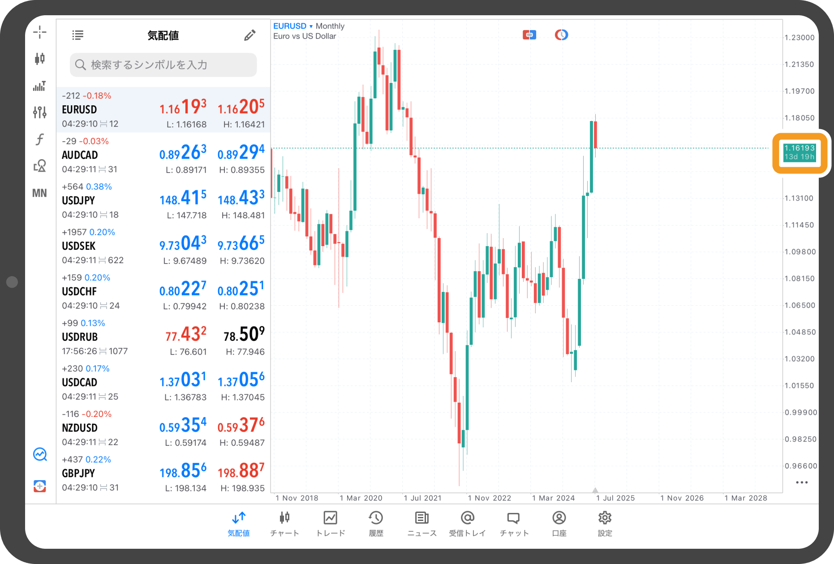Switch to the トレード tab
The image size is (834, 564).
click(x=331, y=523)
